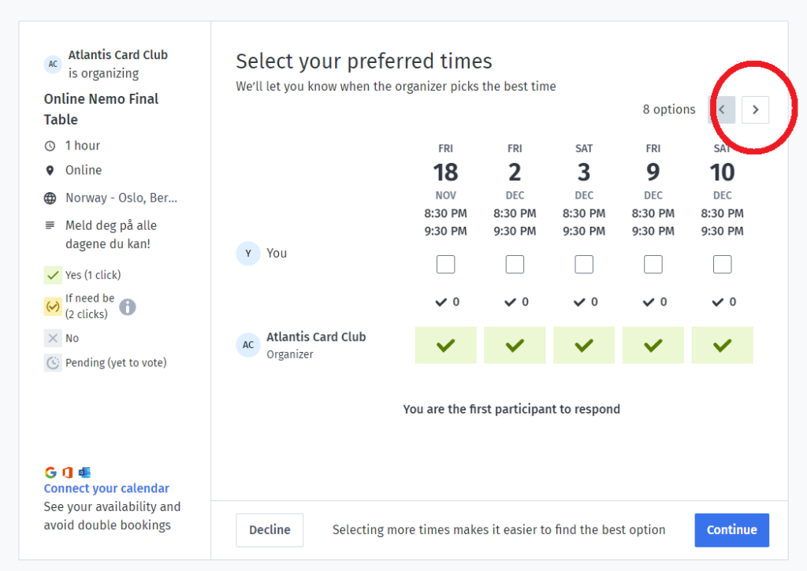Click the Pending clock legend icon

coord(53,363)
